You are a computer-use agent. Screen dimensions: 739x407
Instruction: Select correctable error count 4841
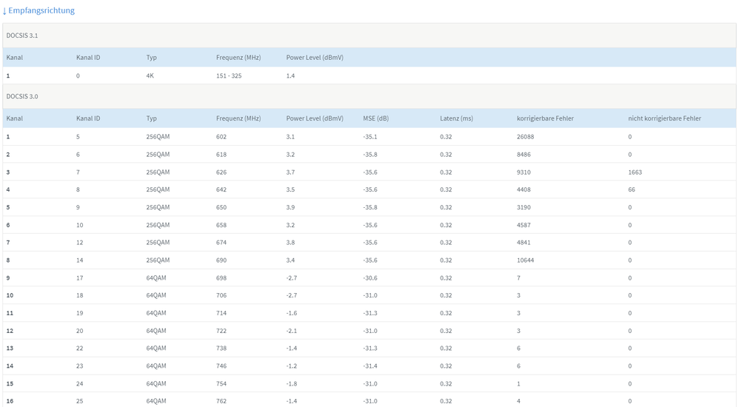[x=524, y=243]
